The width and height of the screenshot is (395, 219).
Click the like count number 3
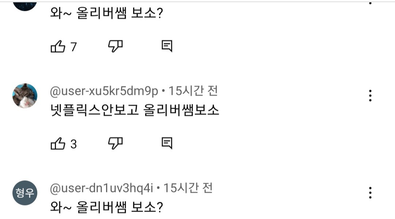[x=74, y=144]
